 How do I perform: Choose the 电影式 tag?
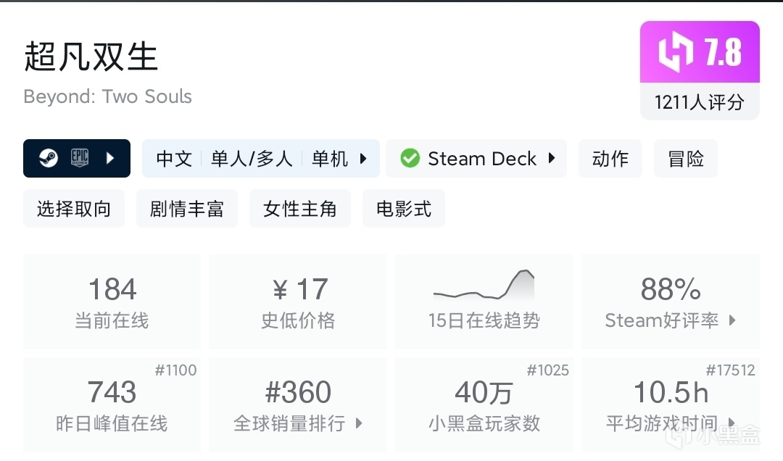[404, 209]
